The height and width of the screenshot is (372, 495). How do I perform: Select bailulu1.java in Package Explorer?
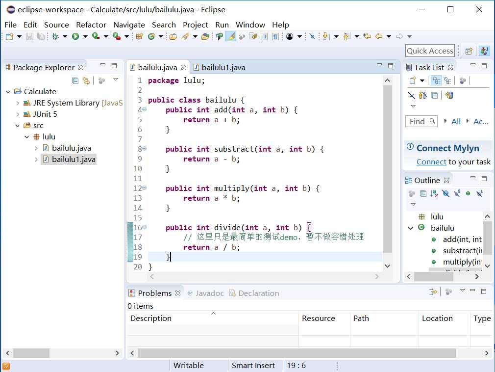69,159
